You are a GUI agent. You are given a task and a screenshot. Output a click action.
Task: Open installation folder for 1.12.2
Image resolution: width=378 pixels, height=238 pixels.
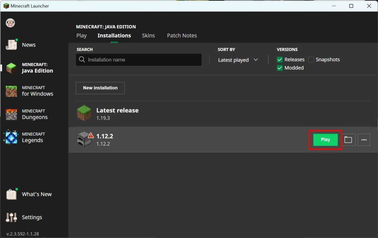click(348, 140)
